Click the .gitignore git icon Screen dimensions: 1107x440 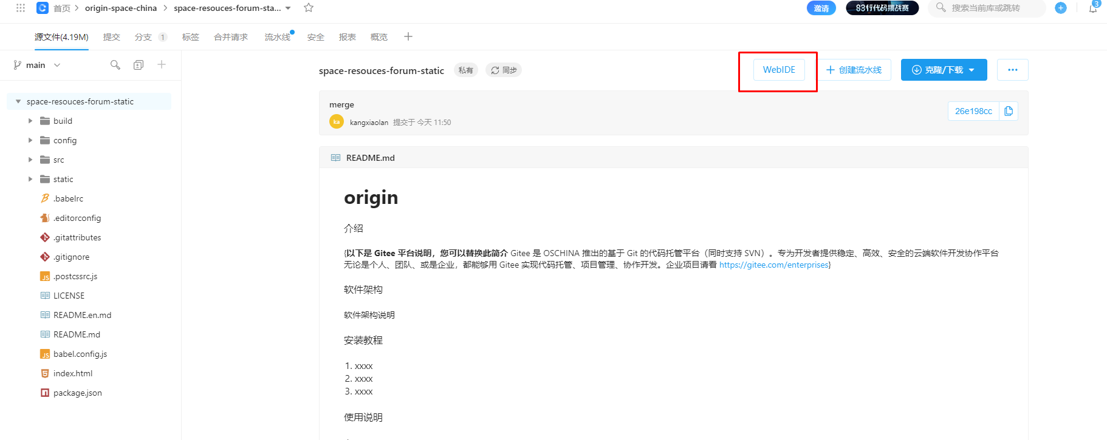[x=45, y=257]
